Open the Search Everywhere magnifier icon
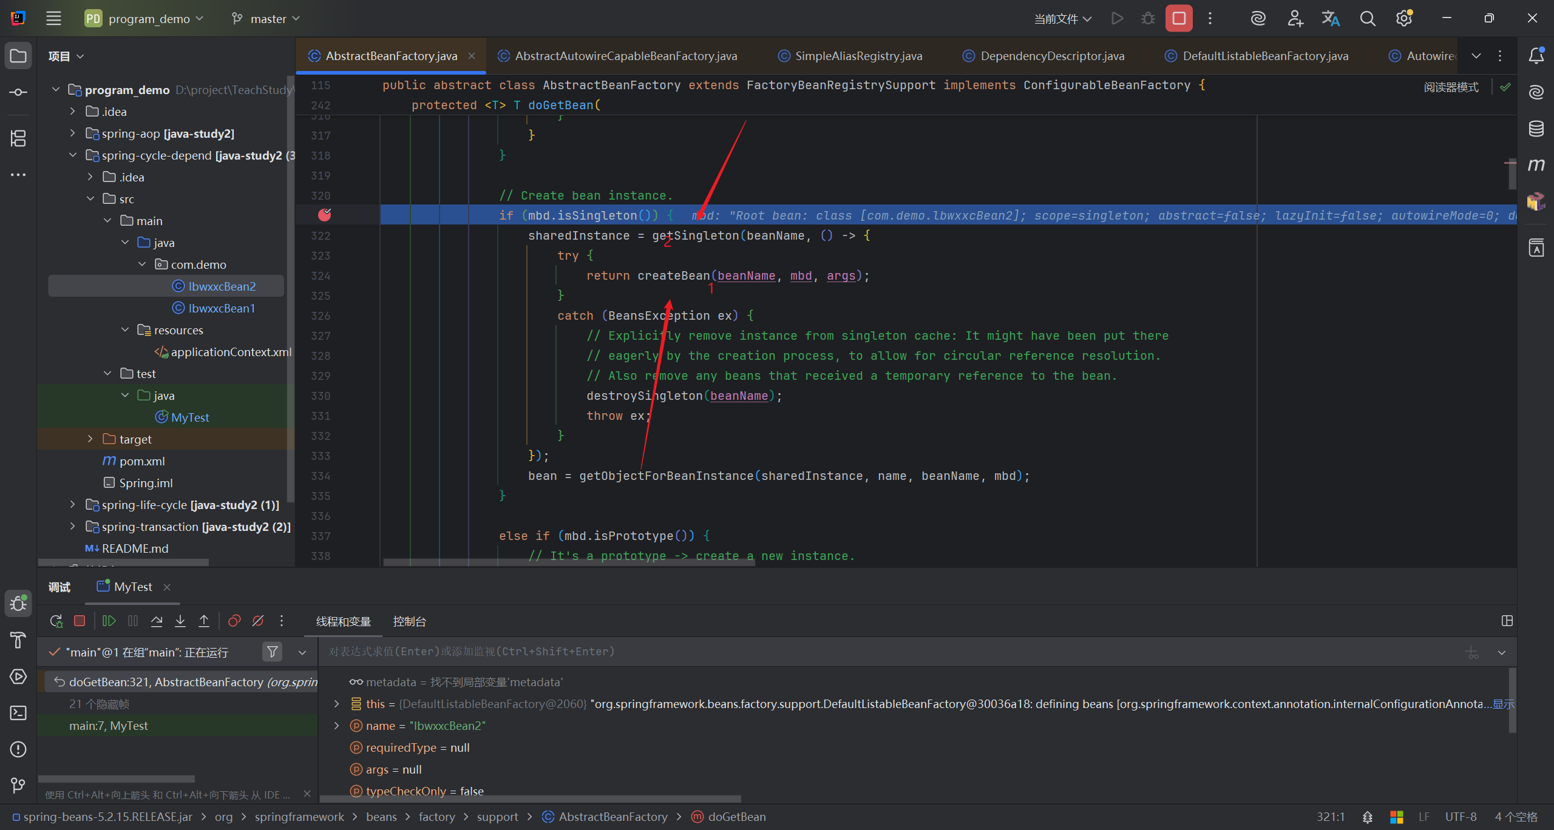Image resolution: width=1554 pixels, height=830 pixels. 1367,18
